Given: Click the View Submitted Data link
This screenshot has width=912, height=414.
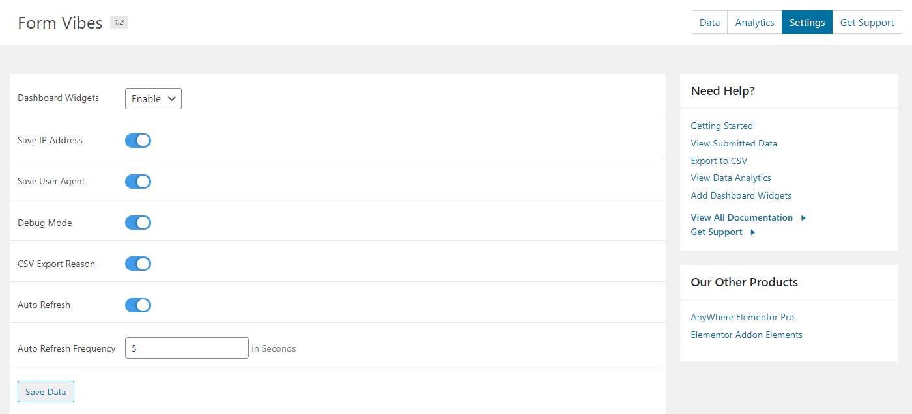Looking at the screenshot, I should (734, 143).
